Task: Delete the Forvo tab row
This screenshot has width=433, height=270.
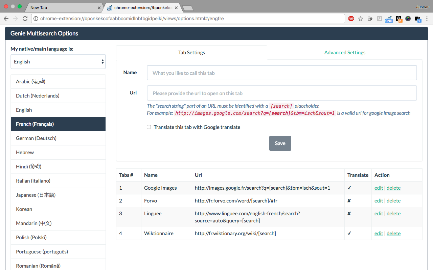Action: click(x=393, y=201)
